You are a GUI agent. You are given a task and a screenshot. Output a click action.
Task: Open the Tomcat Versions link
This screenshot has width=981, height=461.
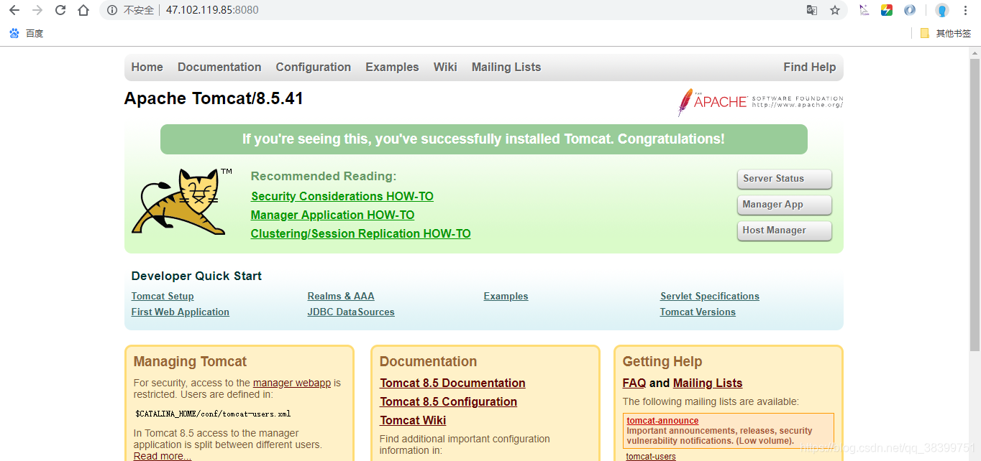[698, 312]
